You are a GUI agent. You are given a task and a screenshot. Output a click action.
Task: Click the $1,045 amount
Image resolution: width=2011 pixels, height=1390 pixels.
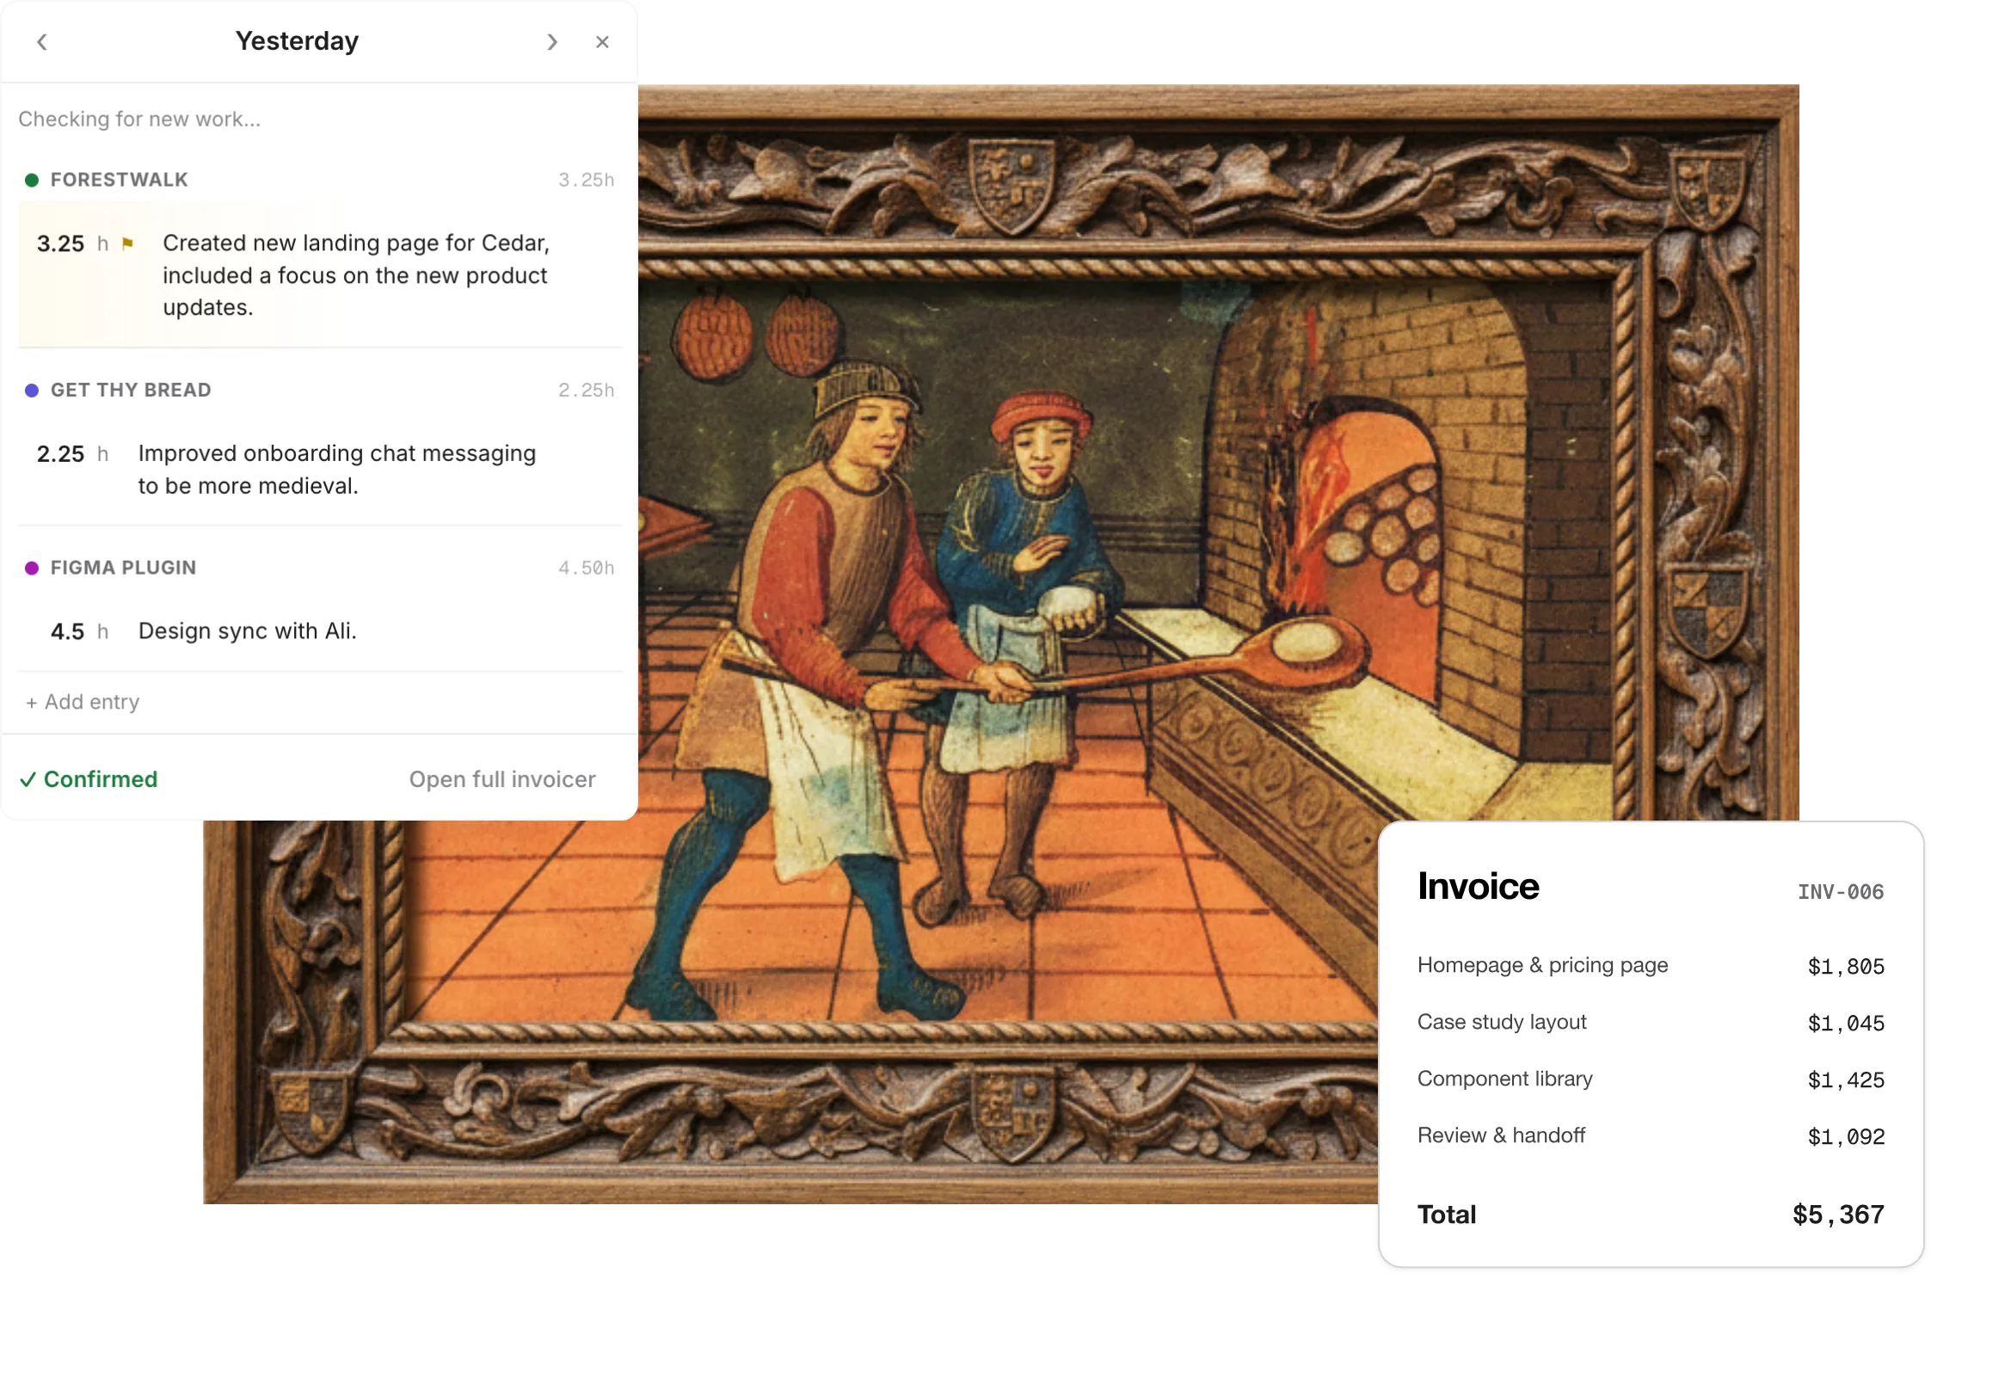[1846, 1024]
